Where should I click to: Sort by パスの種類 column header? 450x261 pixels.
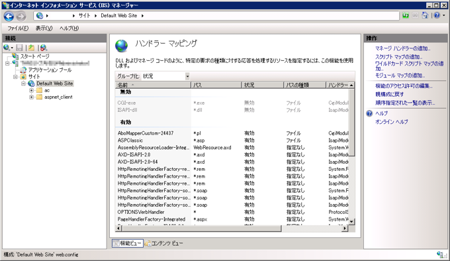[x=305, y=85]
